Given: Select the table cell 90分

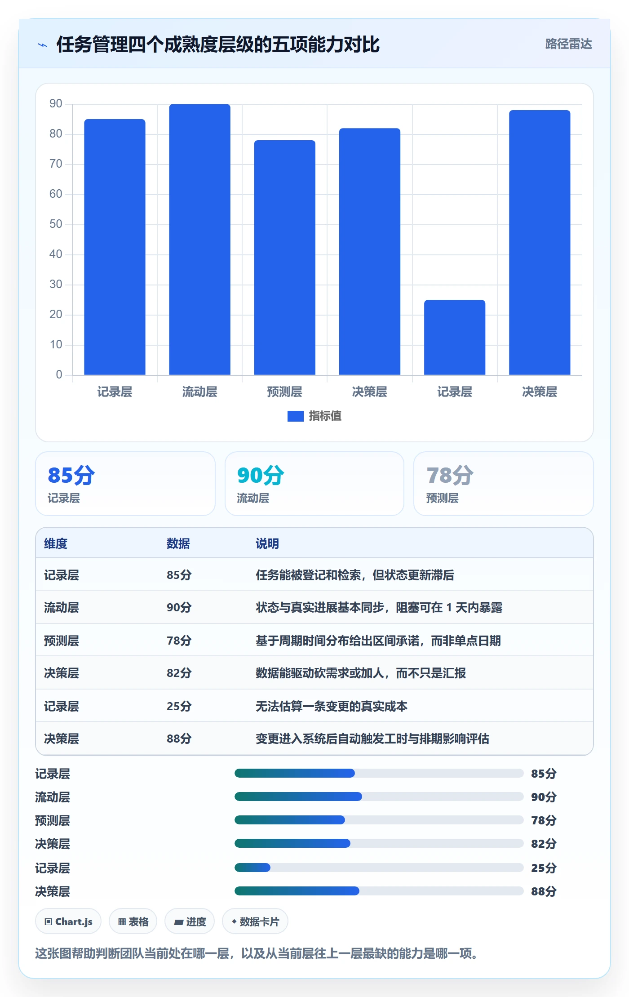Looking at the screenshot, I should click(x=179, y=607).
